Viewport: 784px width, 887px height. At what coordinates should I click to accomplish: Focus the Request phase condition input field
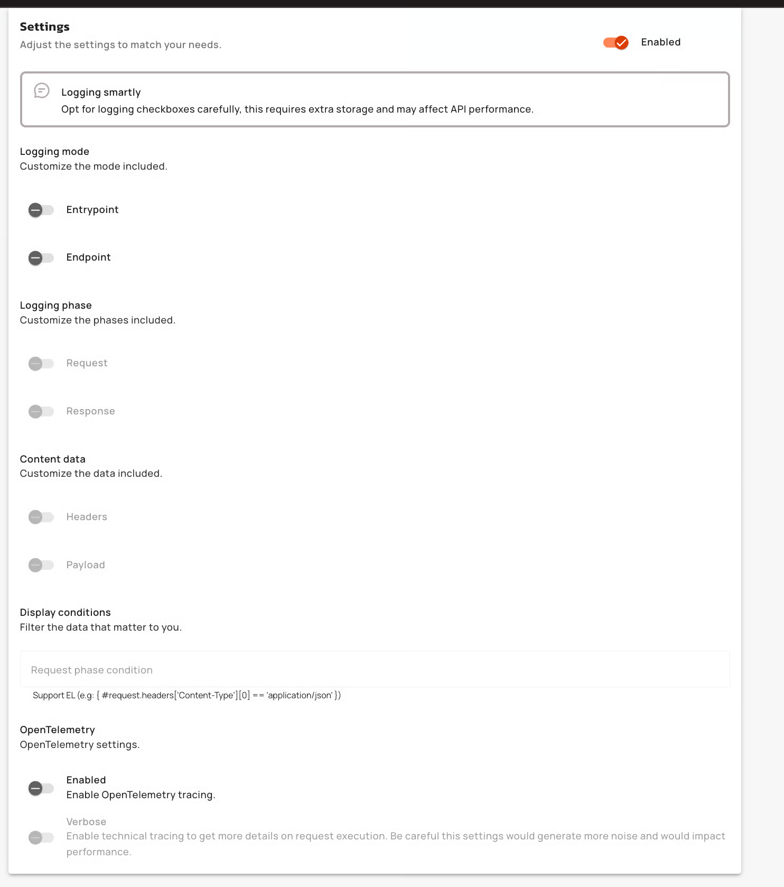[375, 670]
